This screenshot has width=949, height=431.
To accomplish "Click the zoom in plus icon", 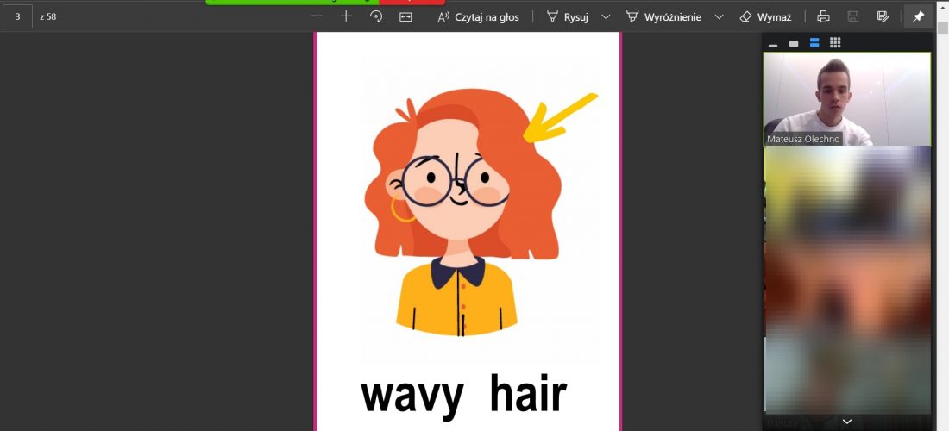I will point(346,17).
